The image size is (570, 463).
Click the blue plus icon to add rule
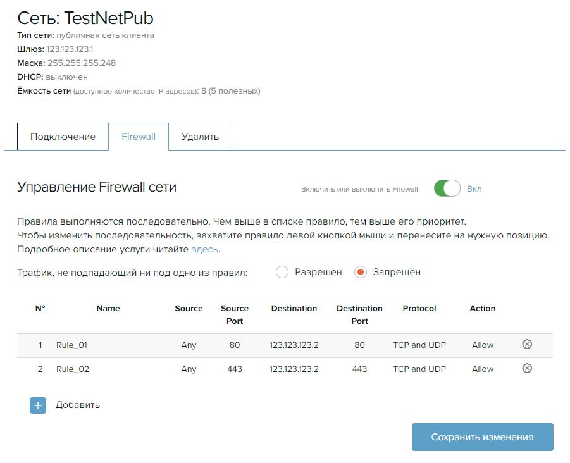point(38,405)
